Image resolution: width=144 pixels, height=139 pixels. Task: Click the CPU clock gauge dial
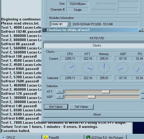(x=70, y=68)
